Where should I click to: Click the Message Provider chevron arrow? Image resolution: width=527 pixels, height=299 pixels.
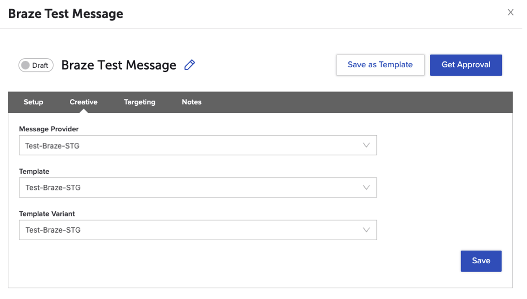click(x=366, y=145)
